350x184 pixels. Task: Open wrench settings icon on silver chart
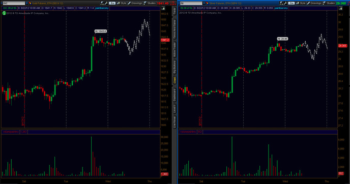tap(285, 3)
